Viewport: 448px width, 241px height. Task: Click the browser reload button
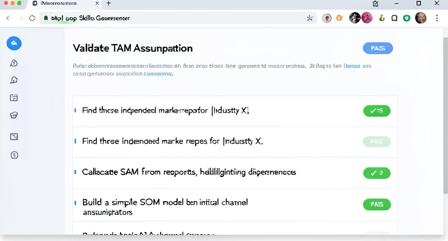(x=32, y=18)
